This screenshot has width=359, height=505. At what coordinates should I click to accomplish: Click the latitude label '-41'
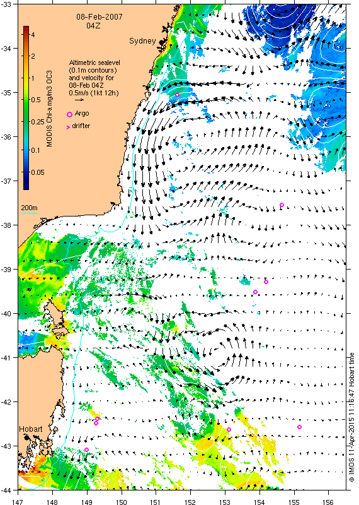6,357
